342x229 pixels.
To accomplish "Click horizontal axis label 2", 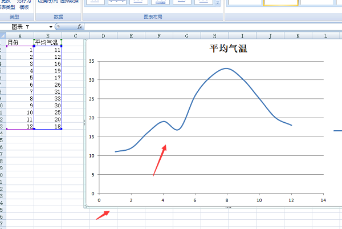I will 131,200.
